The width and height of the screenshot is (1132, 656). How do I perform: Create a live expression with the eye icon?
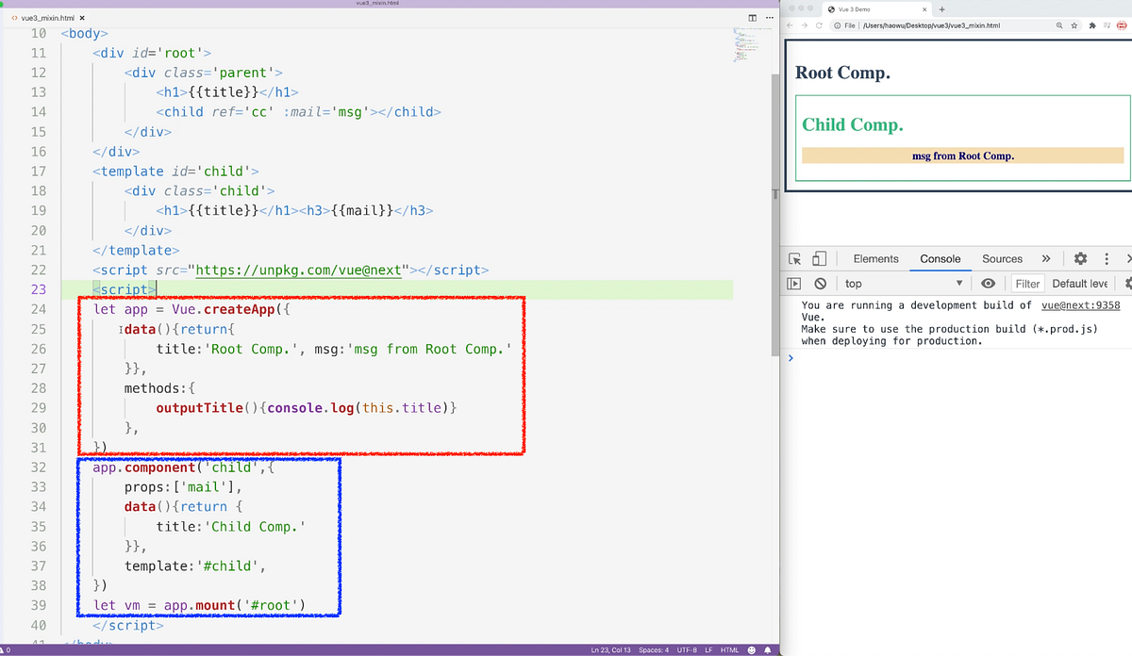[x=989, y=283]
